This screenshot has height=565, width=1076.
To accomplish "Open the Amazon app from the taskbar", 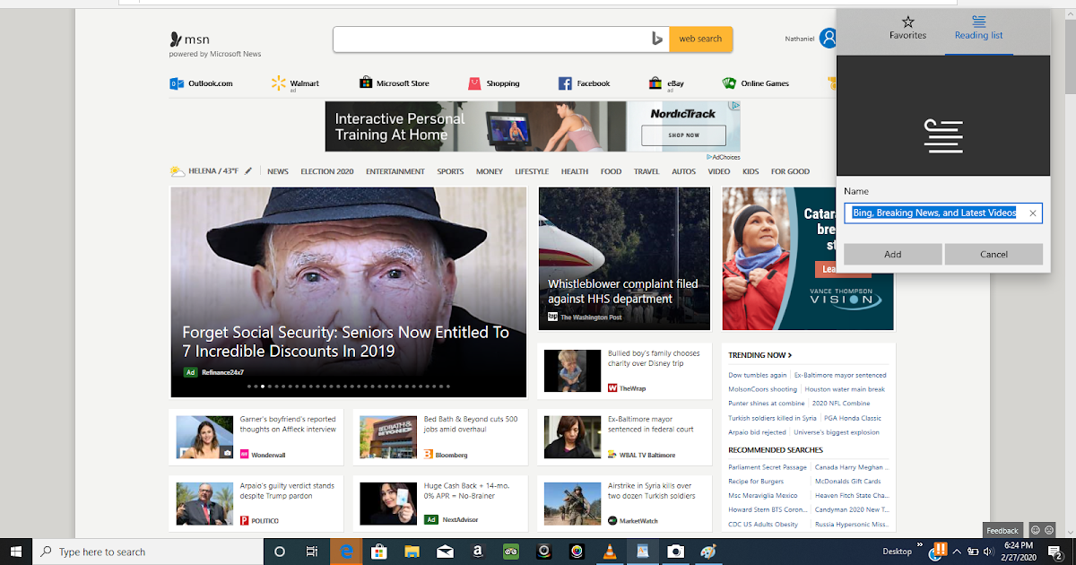I will pyautogui.click(x=477, y=552).
